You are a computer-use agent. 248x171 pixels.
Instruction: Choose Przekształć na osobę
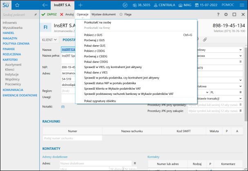coord(97,22)
